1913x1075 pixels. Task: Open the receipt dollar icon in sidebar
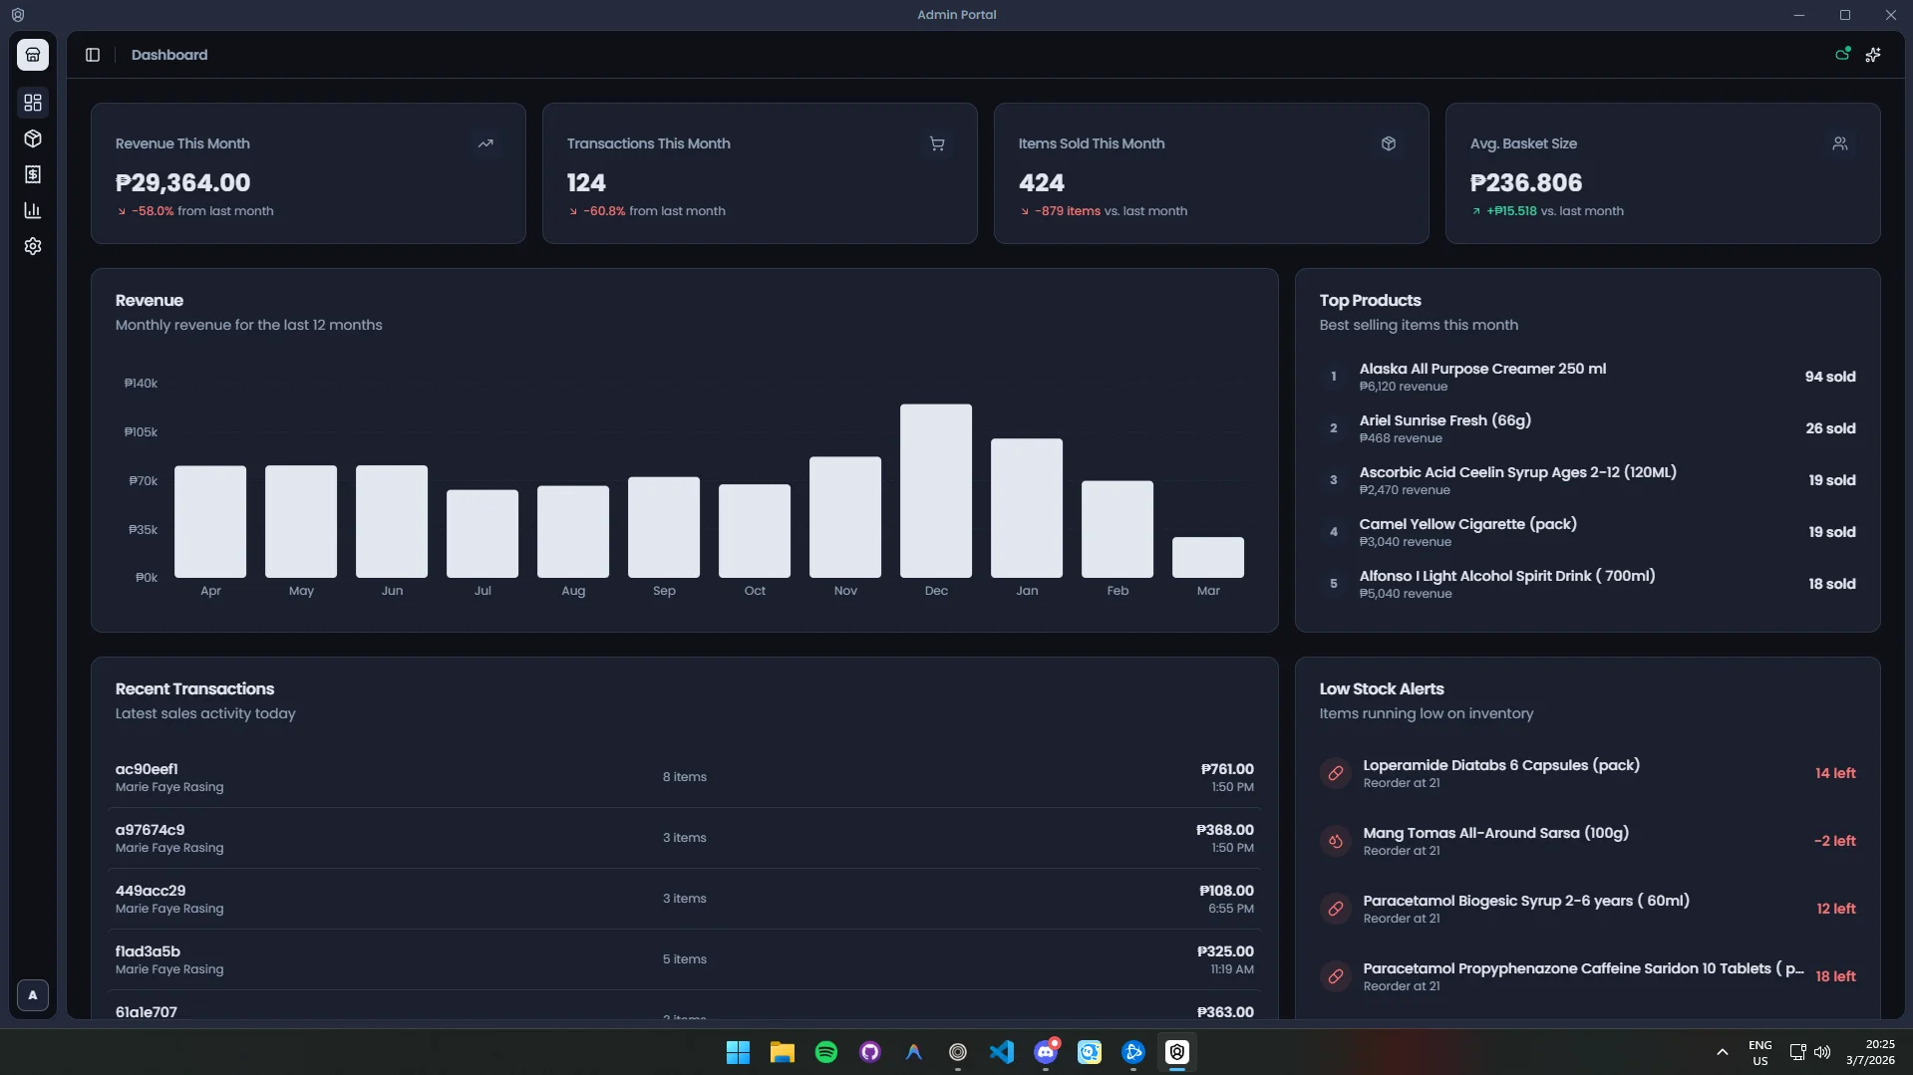click(33, 174)
